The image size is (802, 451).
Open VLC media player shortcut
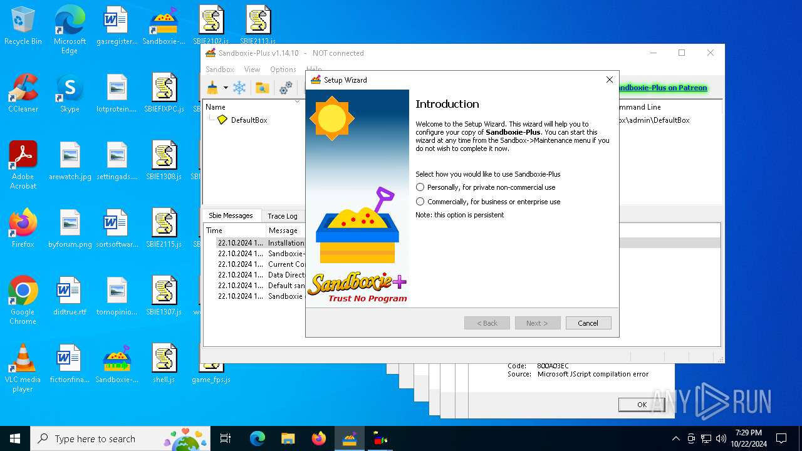(x=23, y=368)
